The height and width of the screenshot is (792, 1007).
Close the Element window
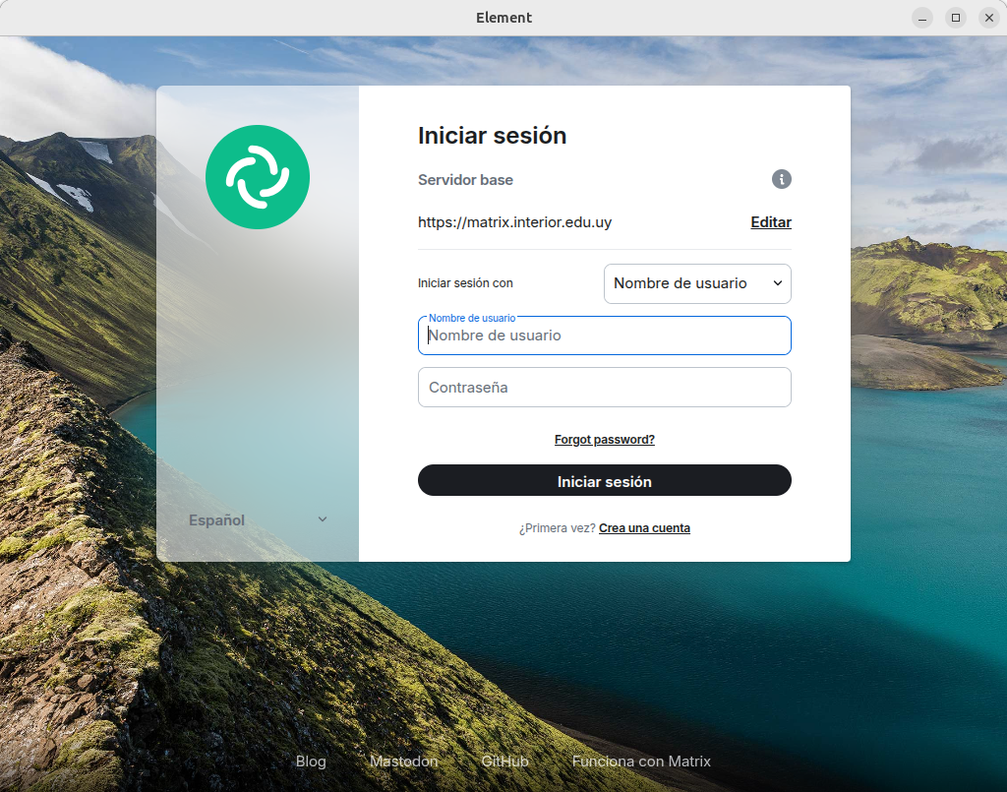pos(988,18)
